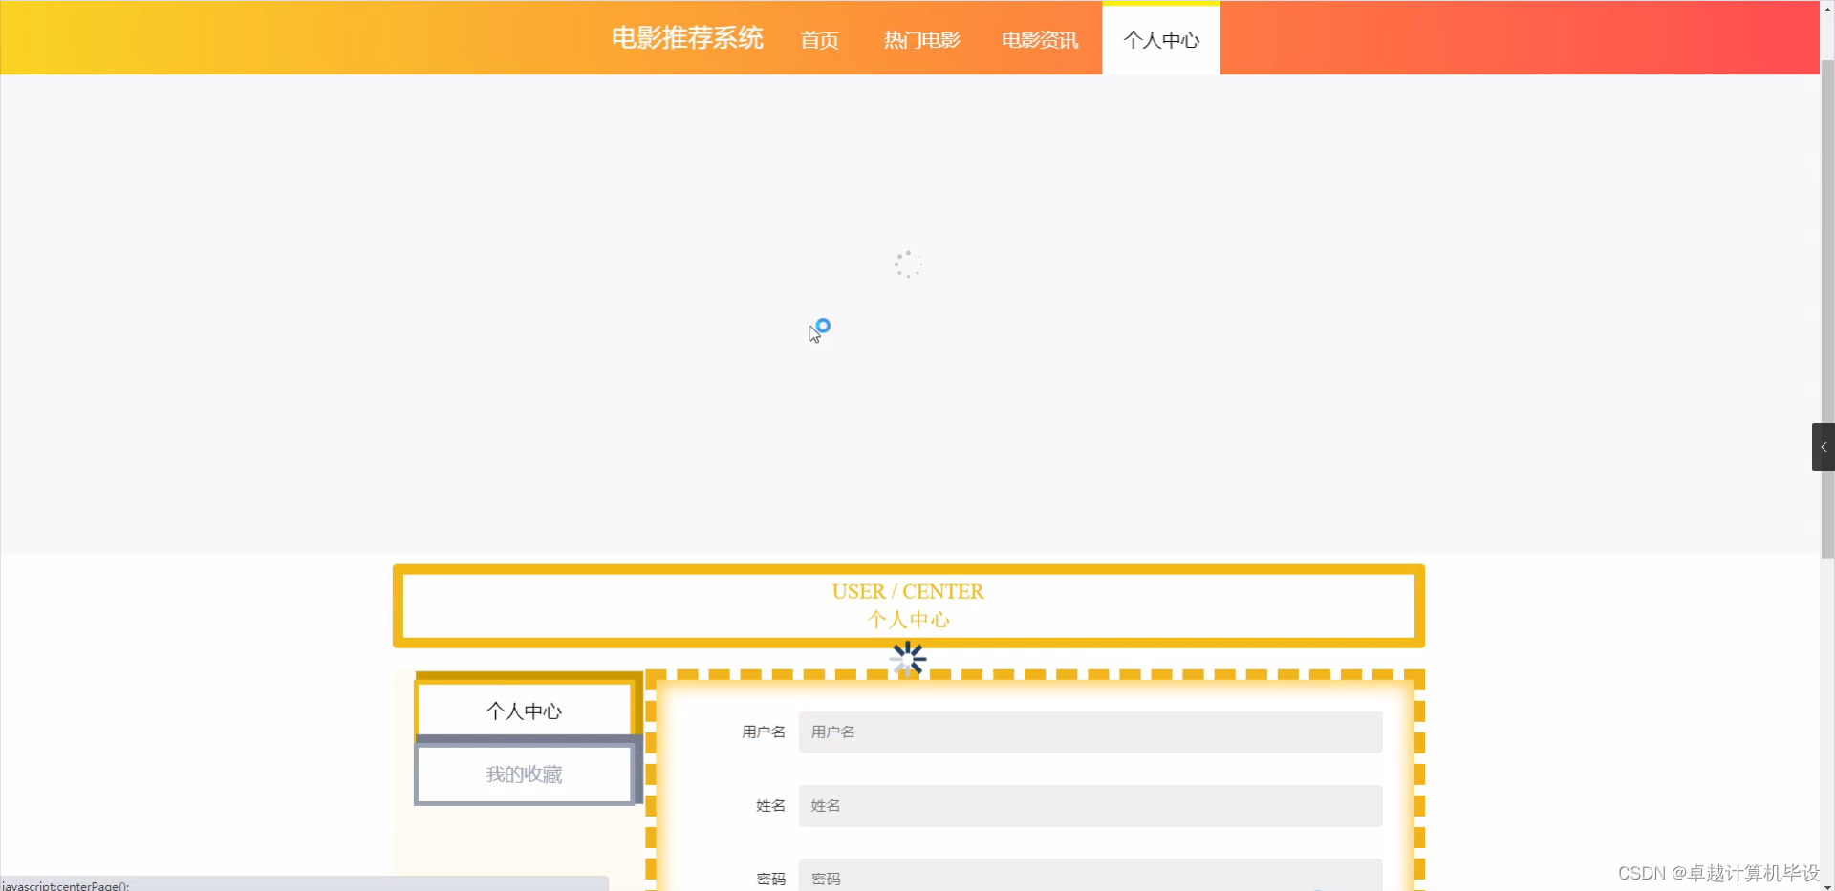Open 我的收藏 from the sidebar
1835x891 pixels.
tap(524, 774)
